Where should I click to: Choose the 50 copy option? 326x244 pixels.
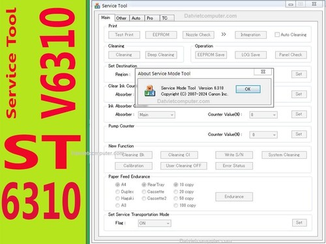(x=175, y=198)
